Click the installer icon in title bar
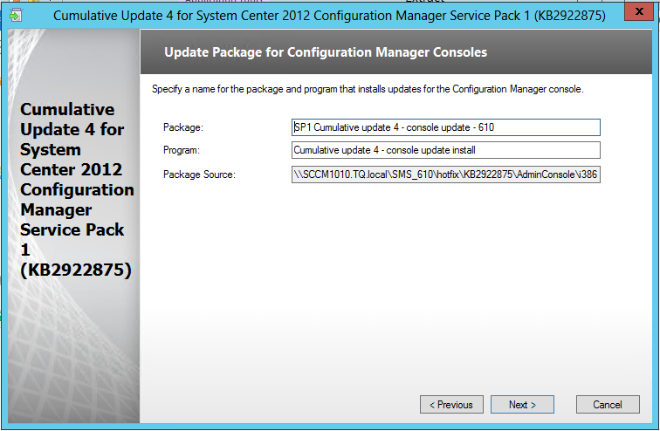660x431 pixels. (x=16, y=16)
